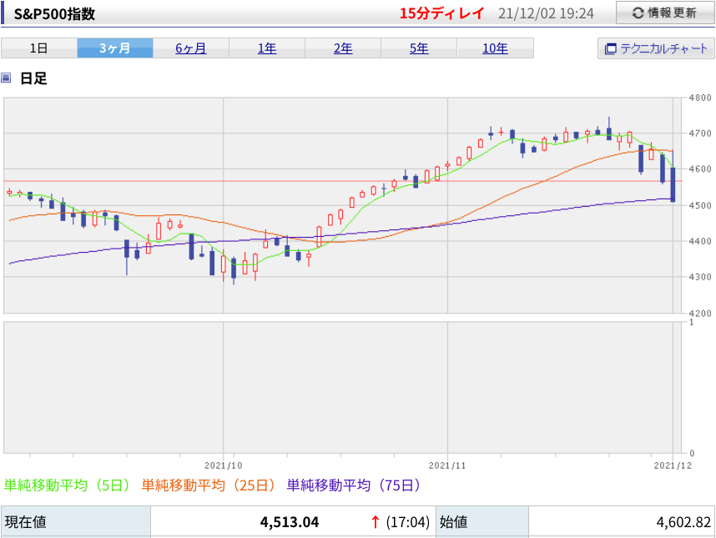The image size is (716, 538).
Task: Click the 15分ディレイ label
Action: pos(441,13)
